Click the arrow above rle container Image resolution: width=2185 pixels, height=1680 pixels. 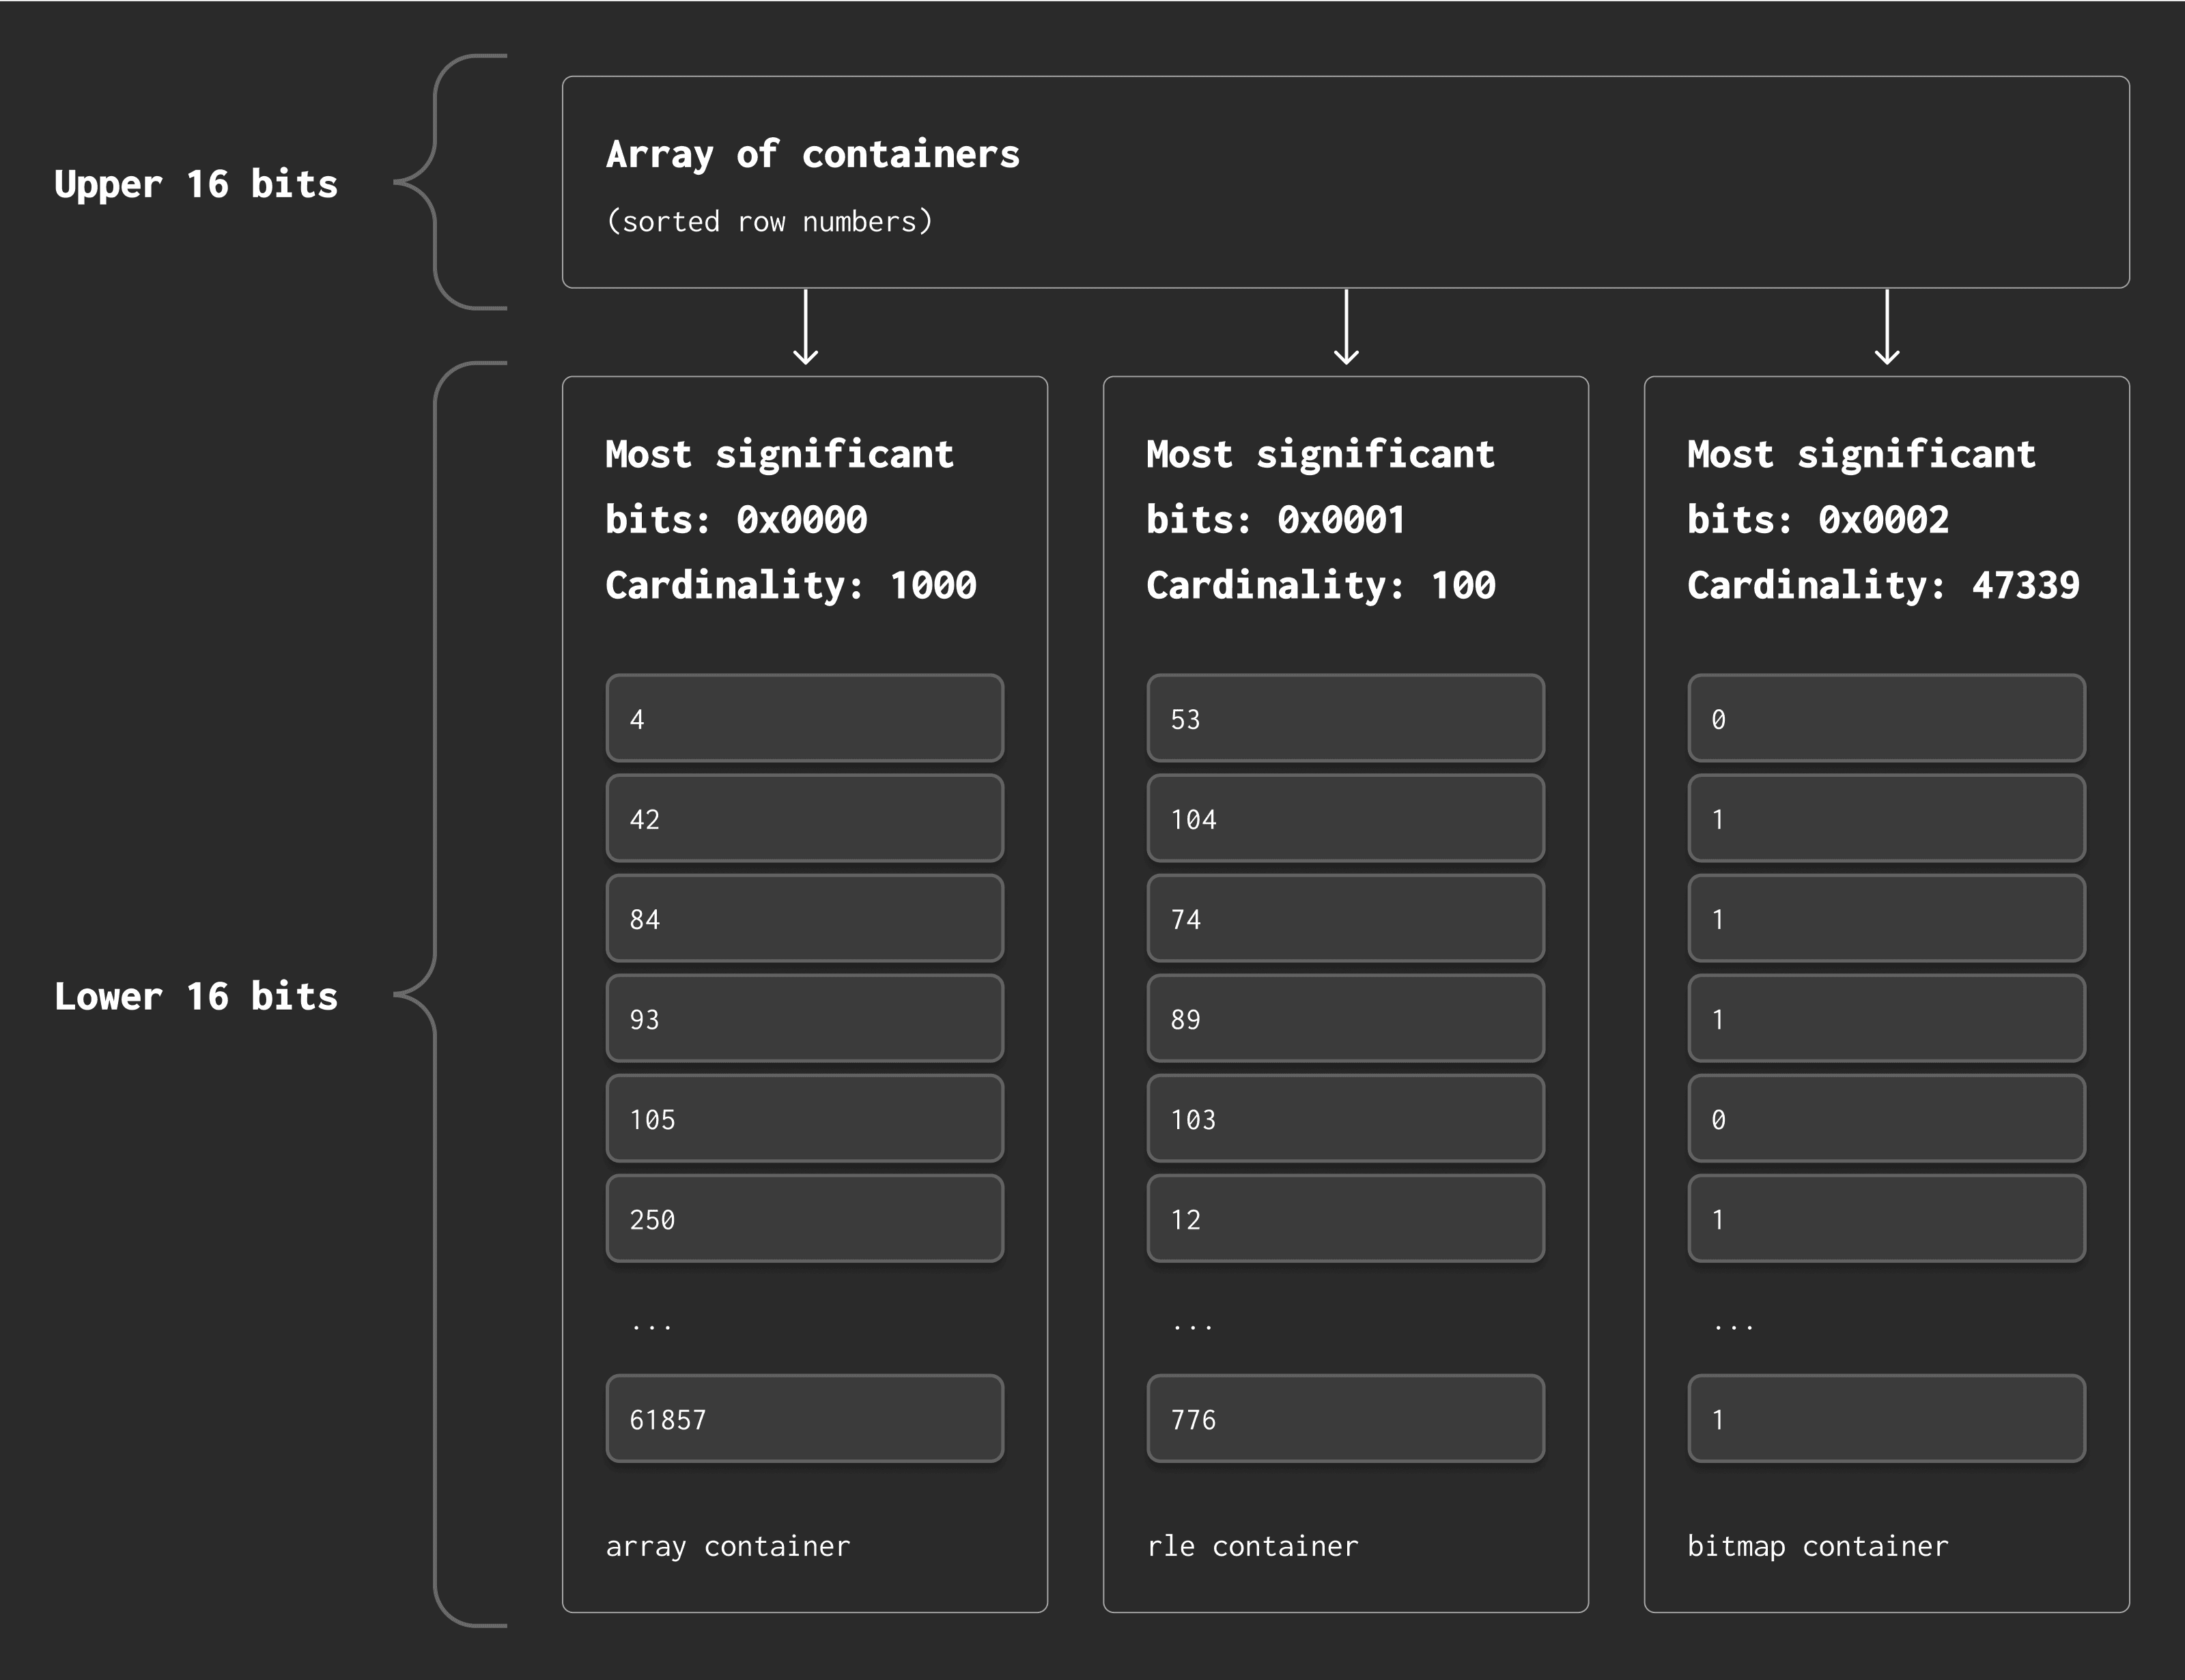pyautogui.click(x=1346, y=327)
